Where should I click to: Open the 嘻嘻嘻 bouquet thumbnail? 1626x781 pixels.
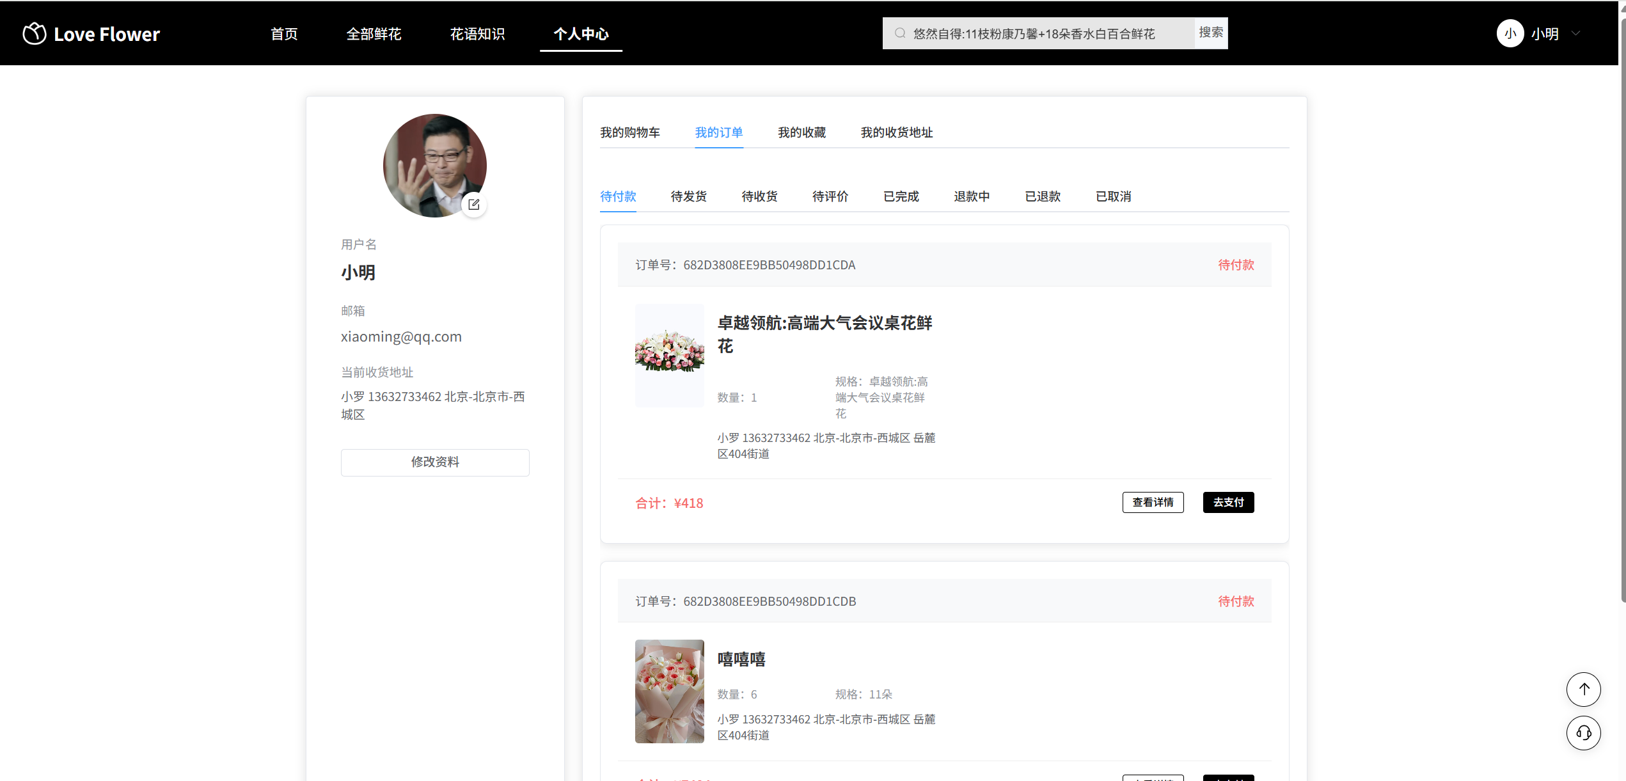[x=669, y=691]
